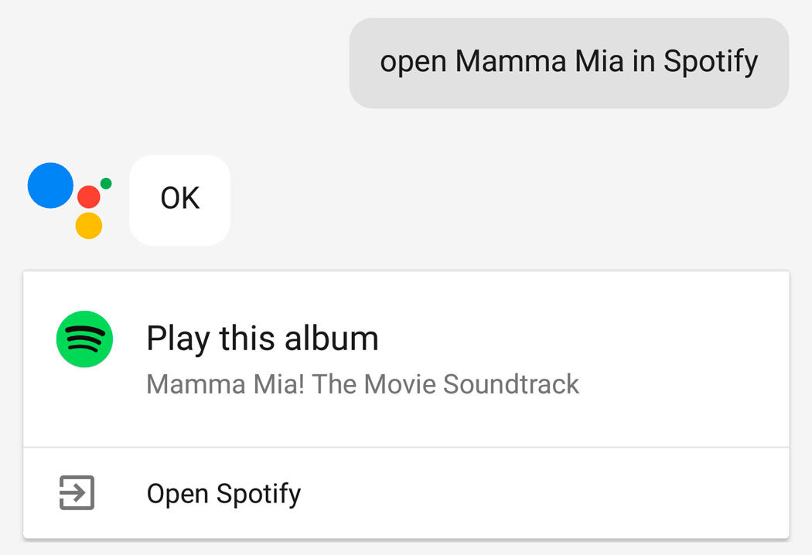Tap the "open Mamma Mia in Spotify" query bubble
This screenshot has width=812, height=555.
tap(568, 63)
